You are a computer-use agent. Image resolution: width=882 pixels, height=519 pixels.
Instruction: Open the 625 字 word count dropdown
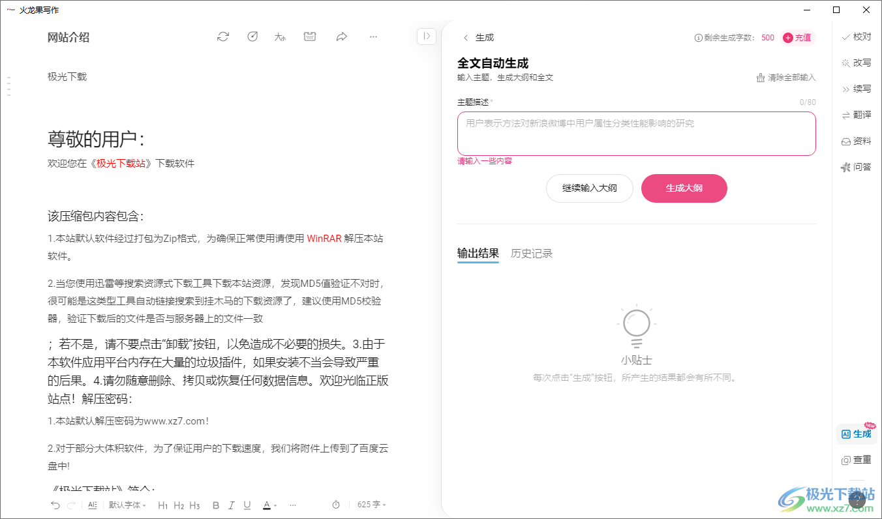tap(372, 505)
